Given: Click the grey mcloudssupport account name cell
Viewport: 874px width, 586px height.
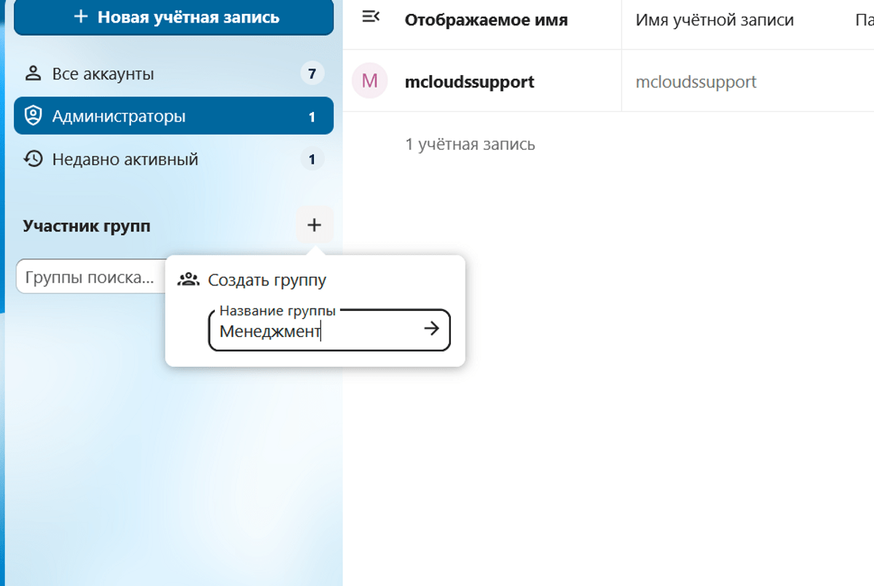Looking at the screenshot, I should 696,82.
